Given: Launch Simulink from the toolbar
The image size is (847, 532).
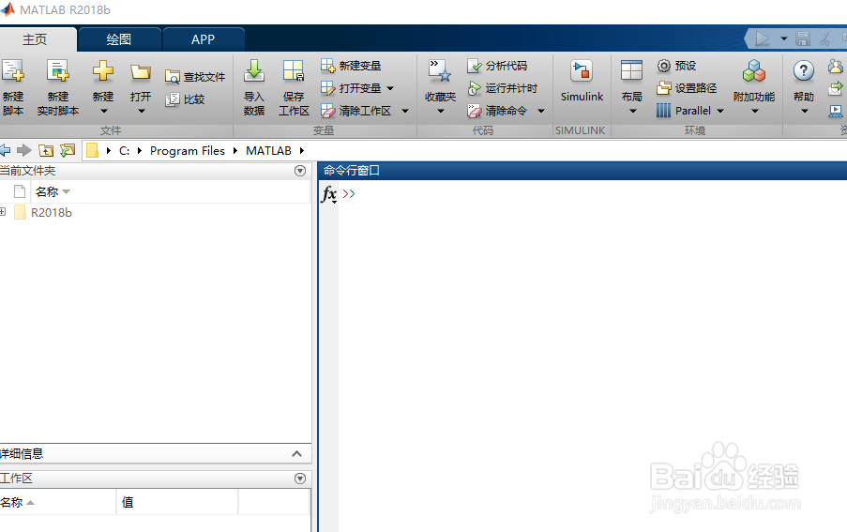Looking at the screenshot, I should click(x=582, y=81).
